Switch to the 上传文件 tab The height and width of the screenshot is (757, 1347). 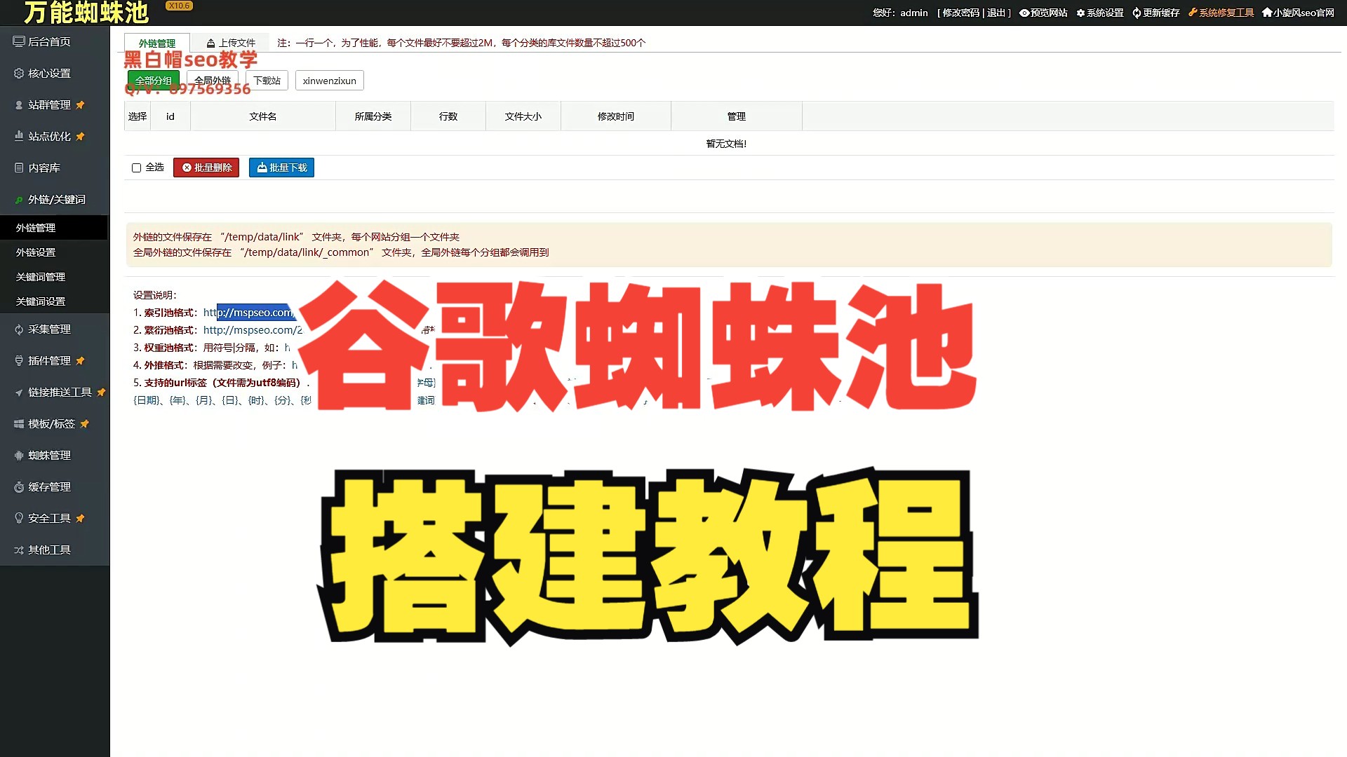(231, 43)
